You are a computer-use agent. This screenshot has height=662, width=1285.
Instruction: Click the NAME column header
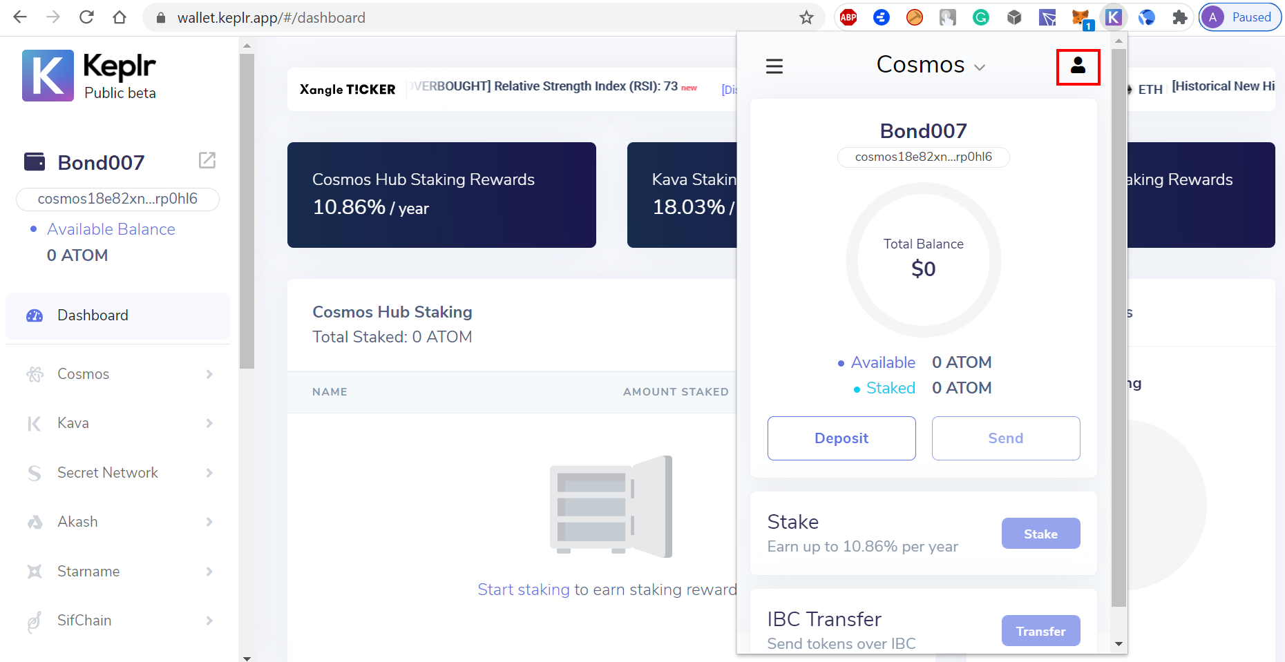(330, 392)
